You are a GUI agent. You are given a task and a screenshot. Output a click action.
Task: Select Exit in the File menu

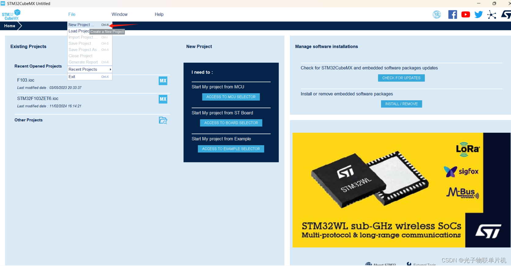click(x=90, y=77)
